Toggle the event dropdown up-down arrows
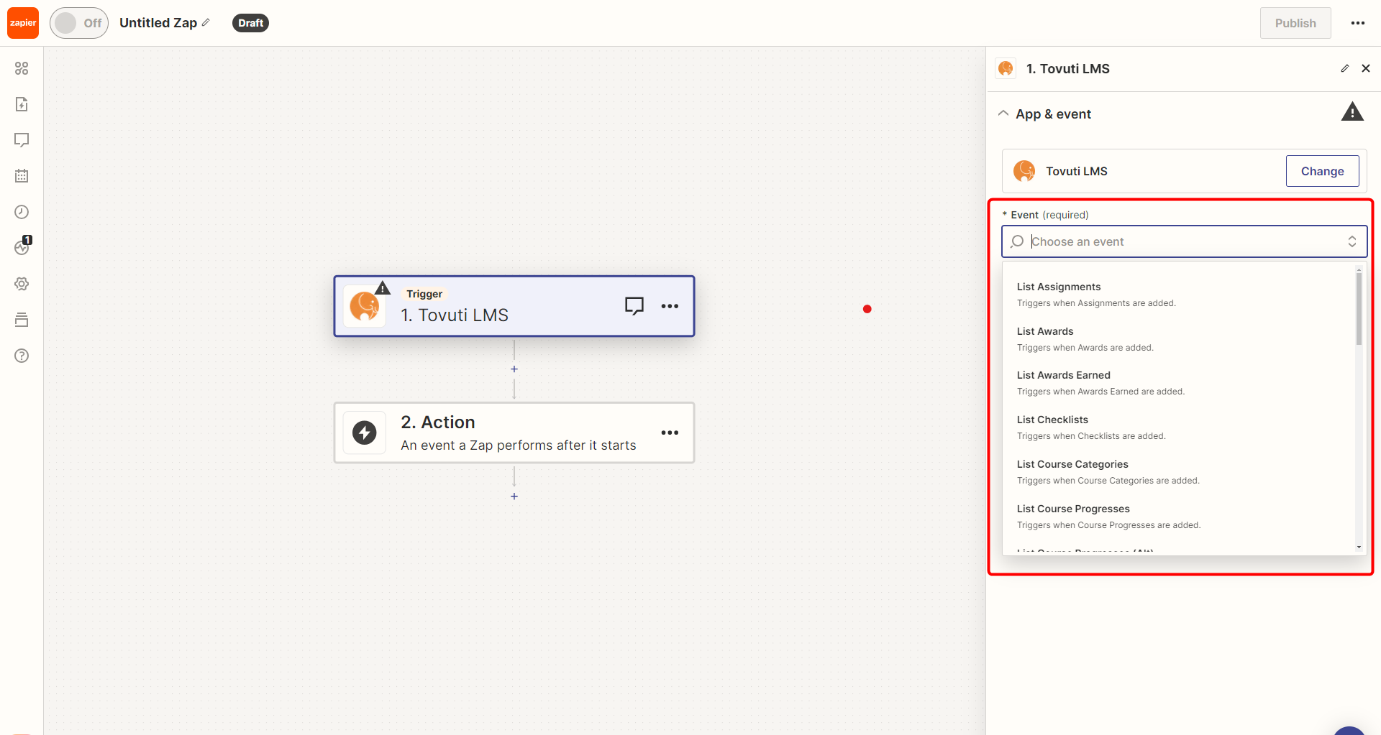1381x735 pixels. 1352,241
